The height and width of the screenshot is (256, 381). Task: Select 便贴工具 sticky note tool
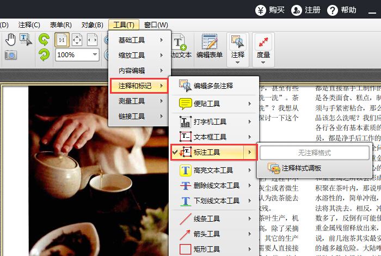tap(214, 104)
